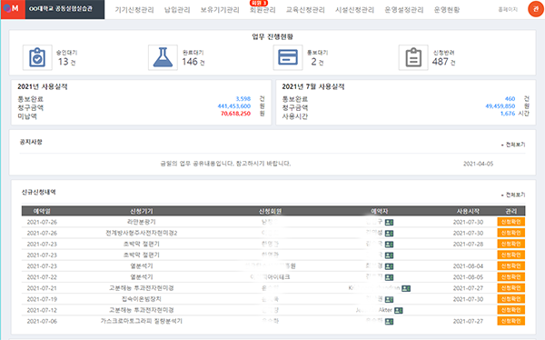Open the 회원관리 menu
545x340 pixels.
(x=263, y=10)
